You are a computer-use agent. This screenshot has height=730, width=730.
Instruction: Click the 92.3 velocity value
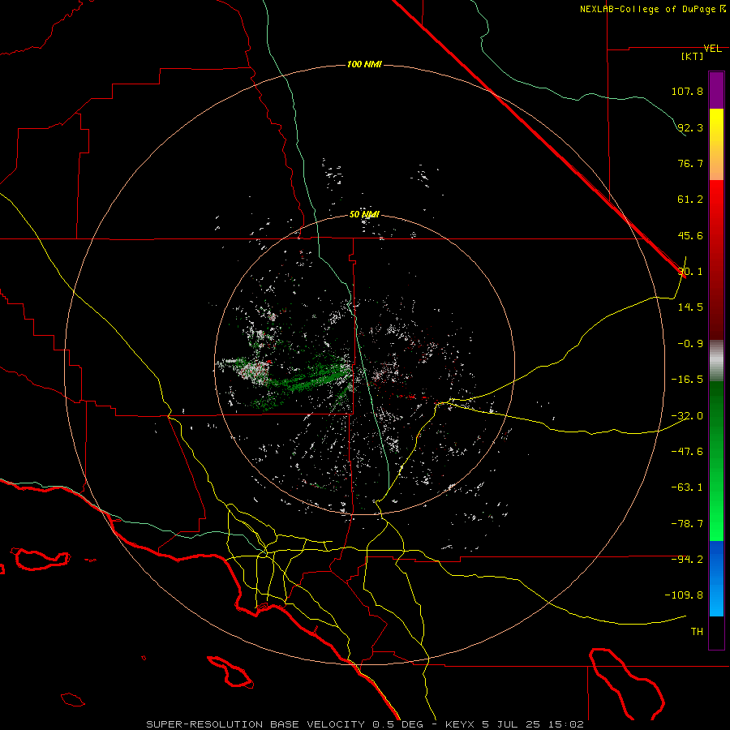pyautogui.click(x=690, y=127)
